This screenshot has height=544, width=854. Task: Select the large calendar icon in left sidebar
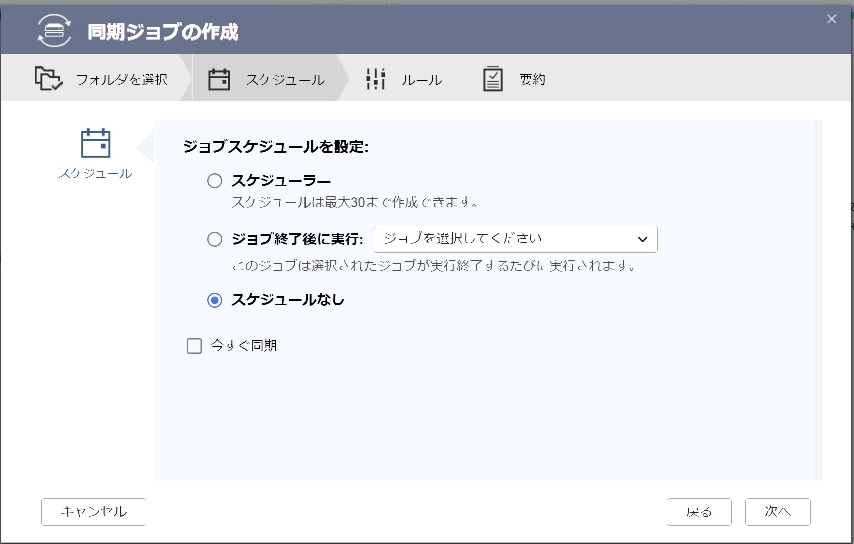coord(95,144)
